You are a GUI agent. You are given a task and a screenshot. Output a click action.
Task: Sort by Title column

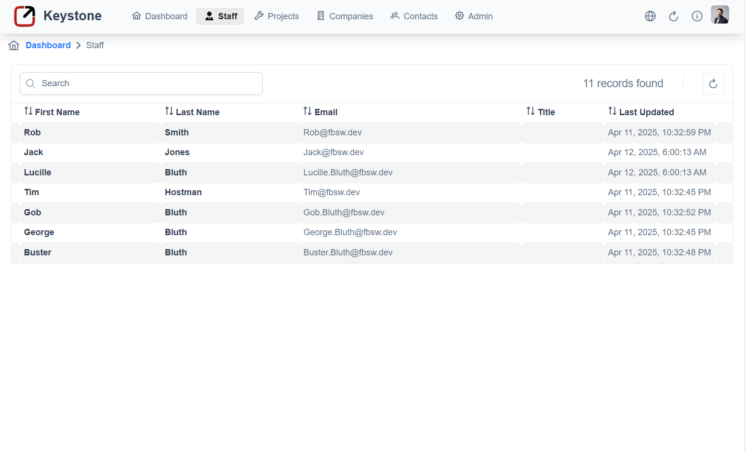[x=541, y=112]
